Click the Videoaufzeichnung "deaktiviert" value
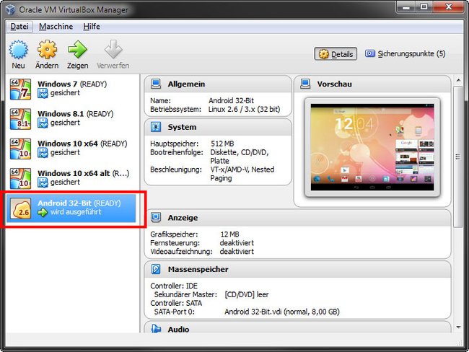This screenshot has width=469, height=352. click(237, 252)
